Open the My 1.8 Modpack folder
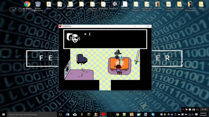The image size is (209, 117). coord(136,6)
